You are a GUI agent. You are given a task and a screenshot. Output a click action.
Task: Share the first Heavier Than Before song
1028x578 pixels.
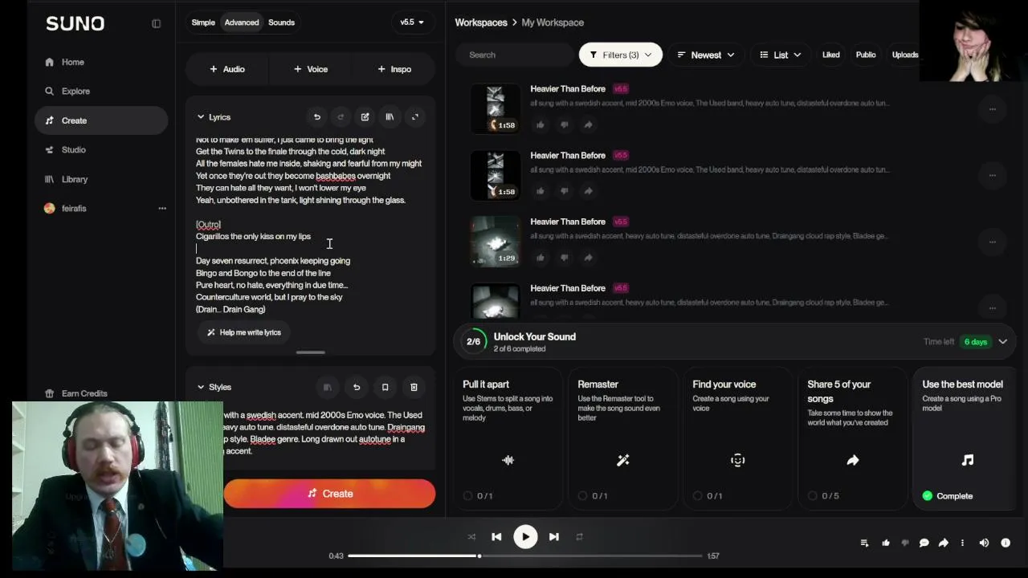pyautogui.click(x=588, y=124)
